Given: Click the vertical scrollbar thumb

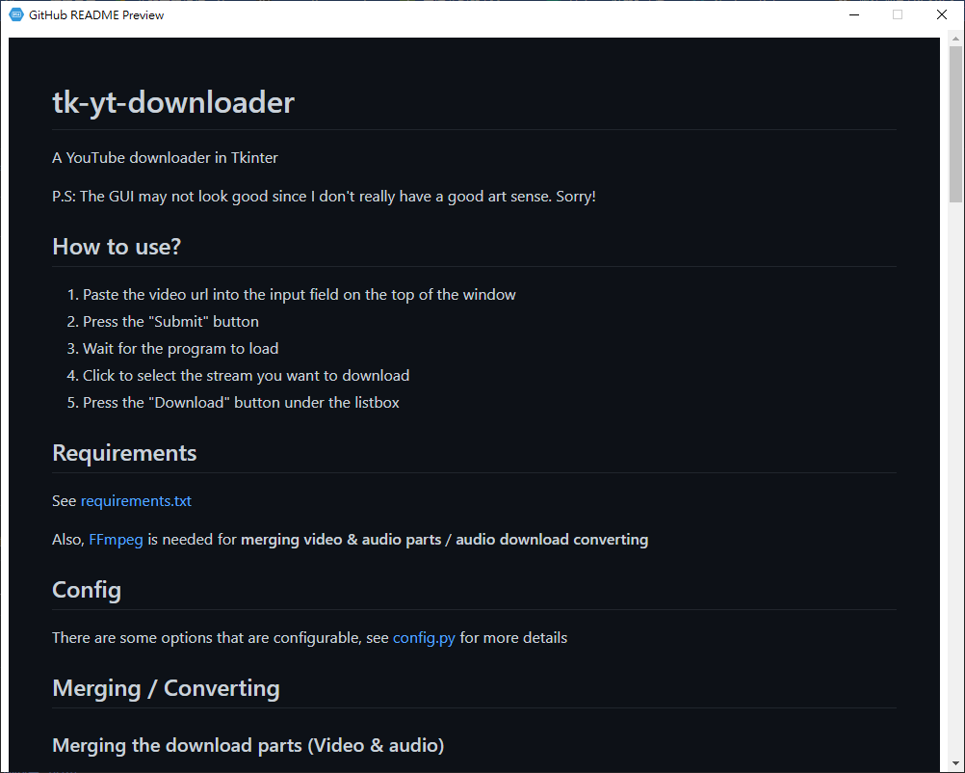Looking at the screenshot, I should (955, 125).
